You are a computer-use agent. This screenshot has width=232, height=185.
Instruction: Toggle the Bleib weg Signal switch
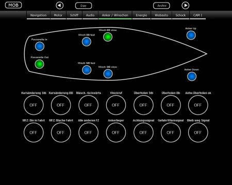point(198,133)
